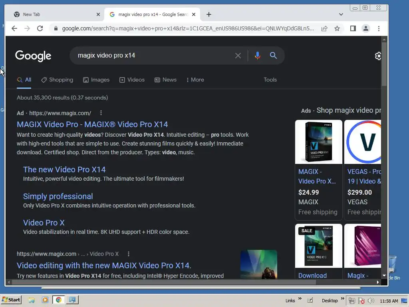Click the Download product link

point(312,275)
